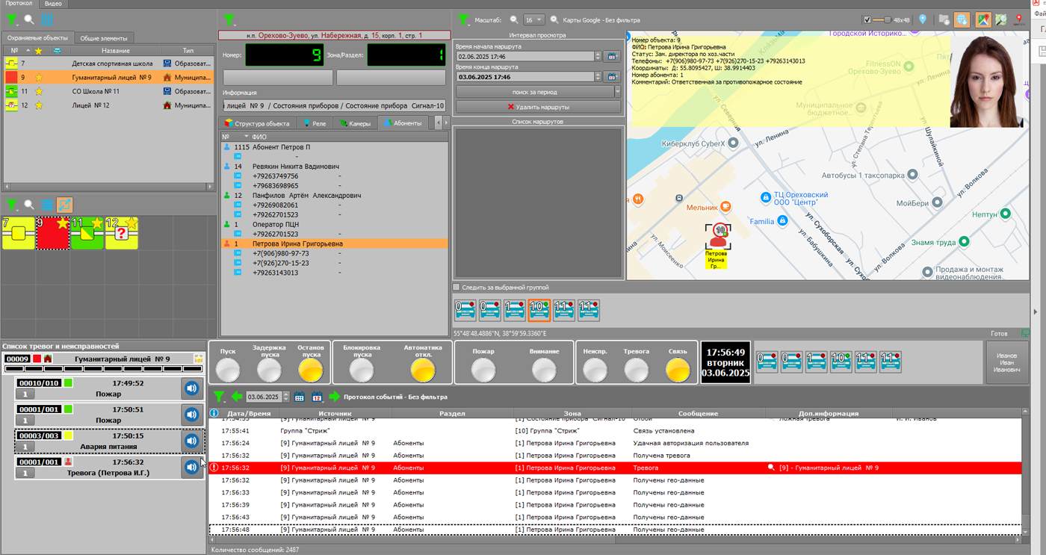Click the grid view icon above objects list
This screenshot has width=1046, height=555.
tap(46, 20)
